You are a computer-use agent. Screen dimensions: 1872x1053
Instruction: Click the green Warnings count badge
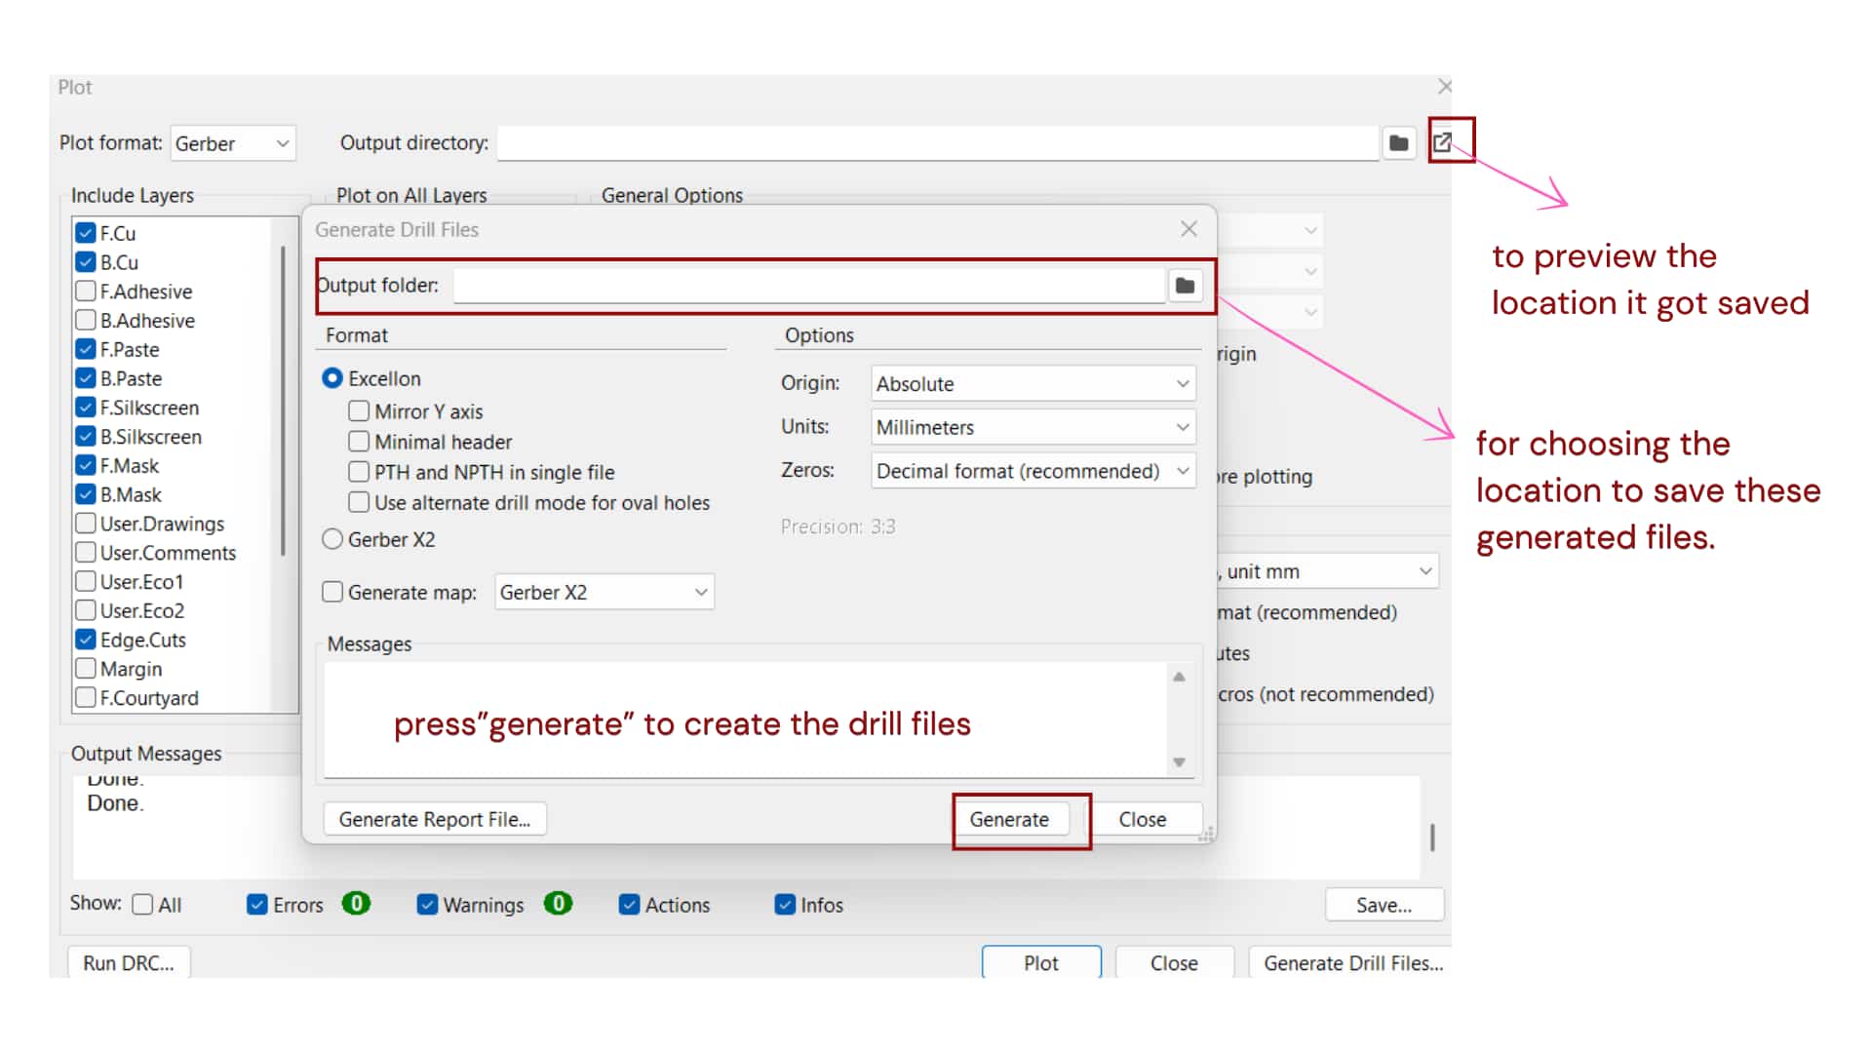558,904
